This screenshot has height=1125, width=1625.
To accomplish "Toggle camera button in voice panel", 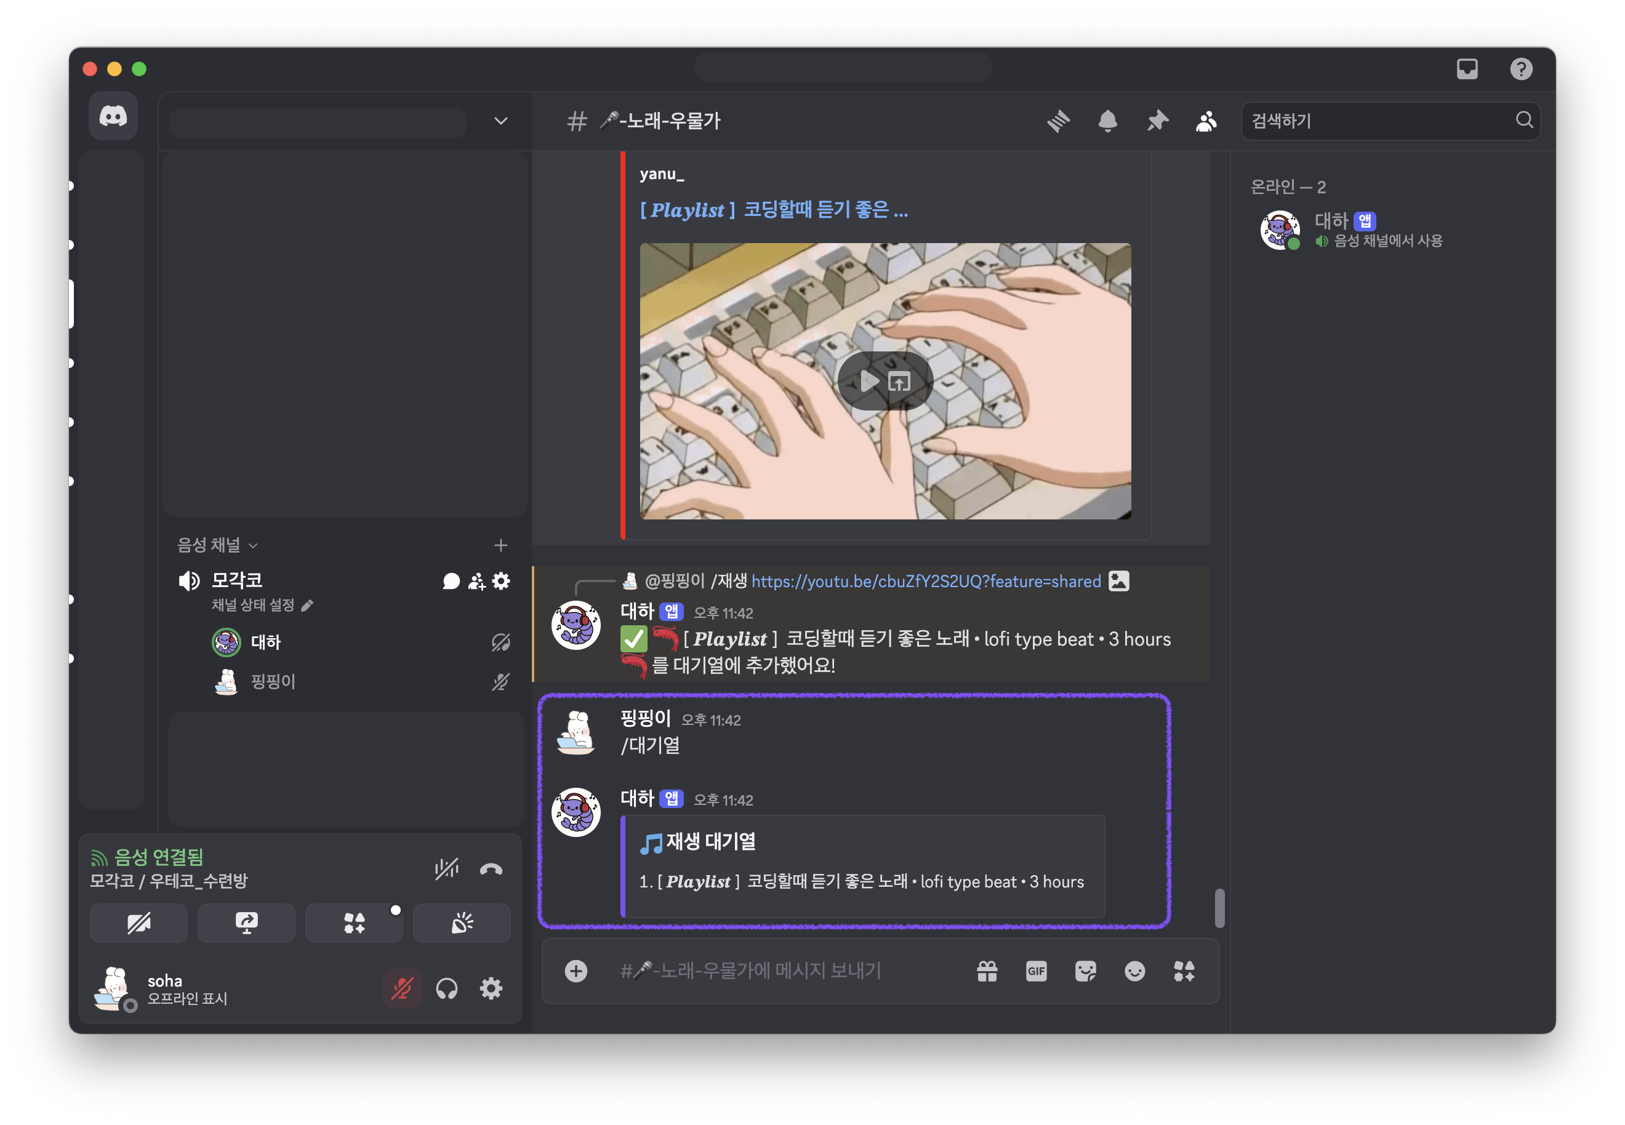I will [x=139, y=923].
